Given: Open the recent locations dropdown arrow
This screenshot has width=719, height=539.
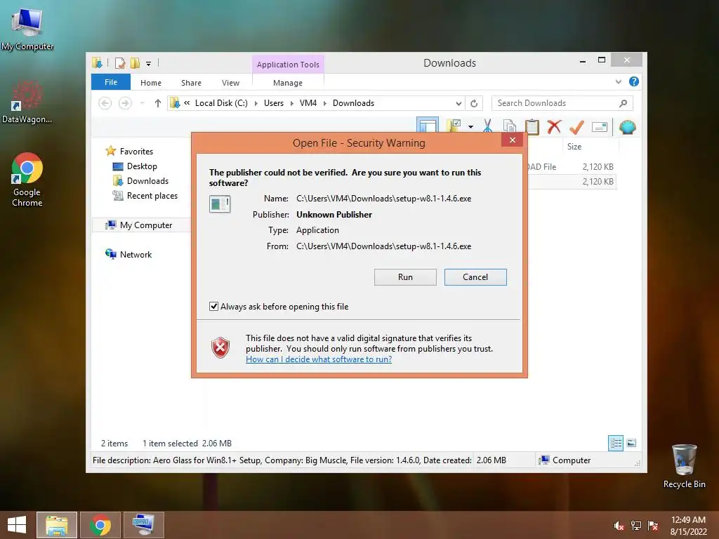Looking at the screenshot, I should click(x=142, y=103).
